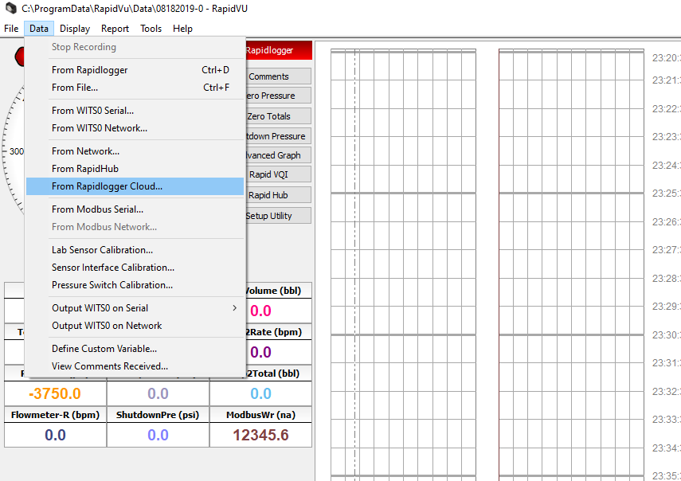Open Lab Sensor Calibration dialog
The image size is (681, 481).
pos(102,250)
